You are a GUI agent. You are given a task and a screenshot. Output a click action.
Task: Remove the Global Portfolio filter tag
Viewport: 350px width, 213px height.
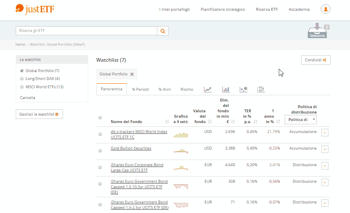coord(132,74)
